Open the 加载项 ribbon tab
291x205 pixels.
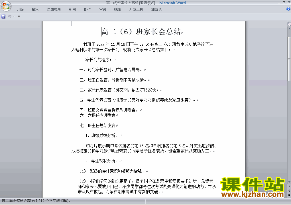click(156, 9)
